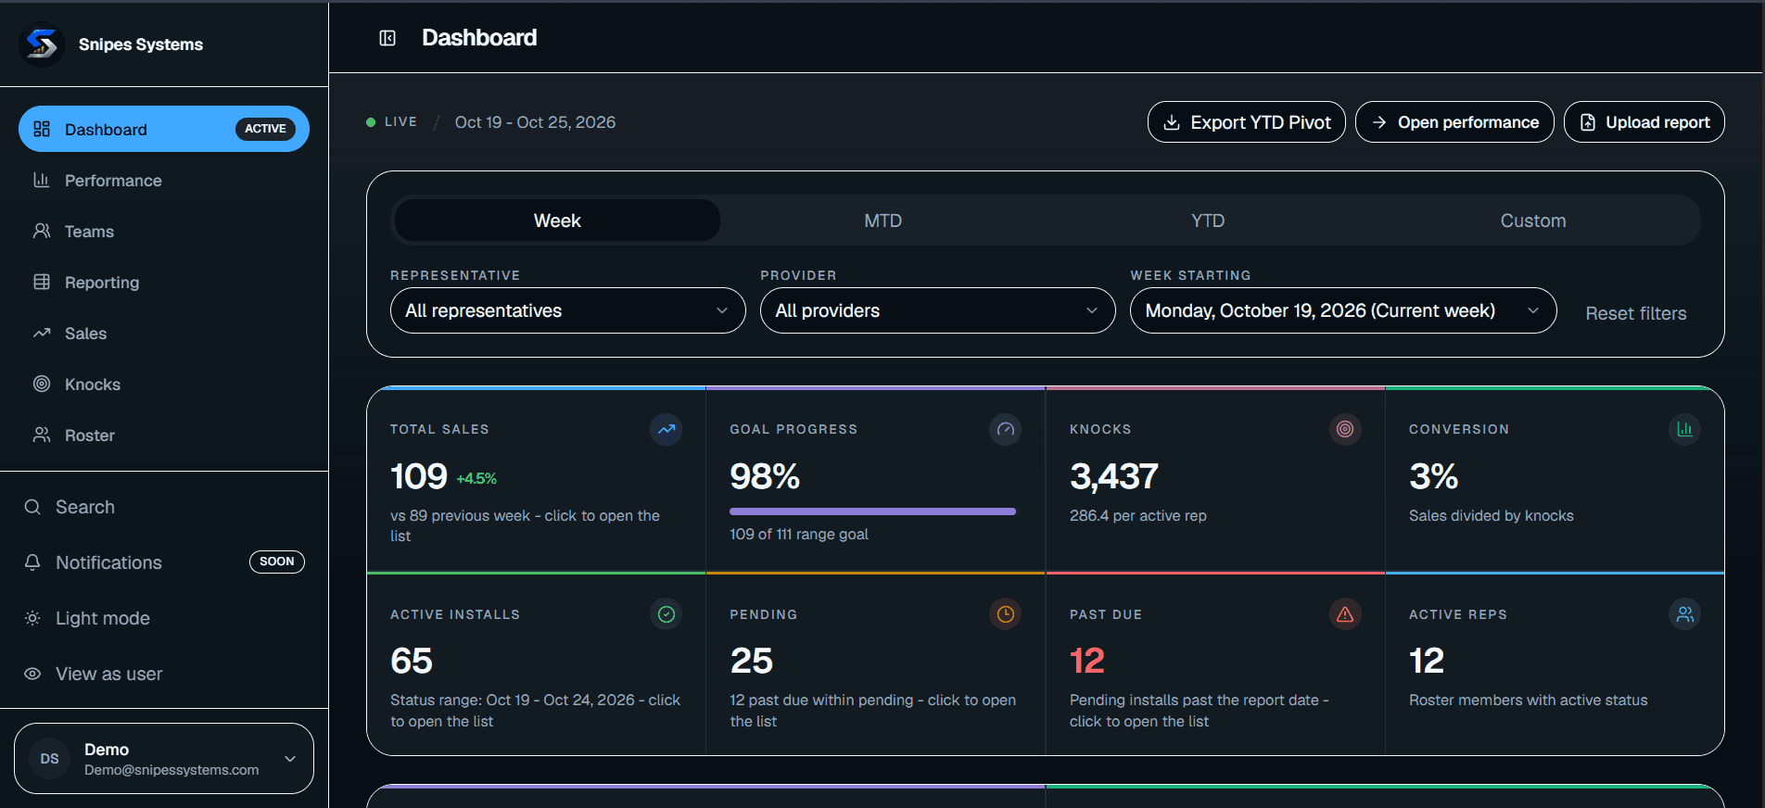Screen dimensions: 1765x808
Task: Click the Past Due warning icon
Action: [x=1345, y=613]
